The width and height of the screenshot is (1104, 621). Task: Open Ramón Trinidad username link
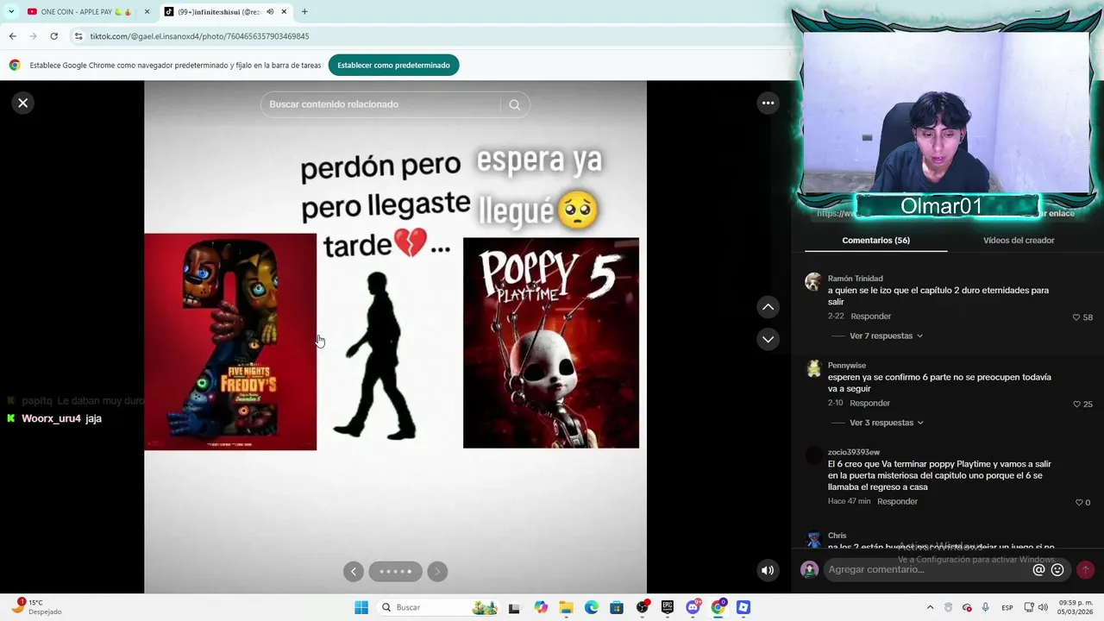(855, 279)
